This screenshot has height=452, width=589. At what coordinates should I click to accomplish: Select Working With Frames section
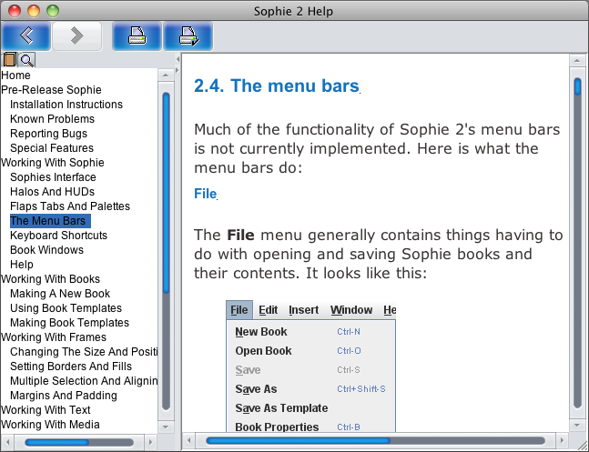(x=54, y=337)
